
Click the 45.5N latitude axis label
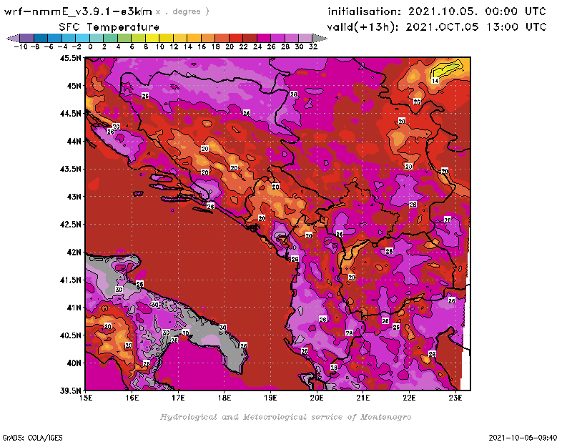pyautogui.click(x=70, y=58)
